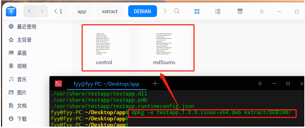Switch to tree details view
The height and width of the screenshot is (128, 305).
click(x=240, y=11)
